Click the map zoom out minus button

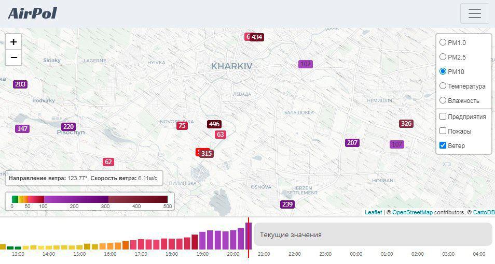click(13, 57)
